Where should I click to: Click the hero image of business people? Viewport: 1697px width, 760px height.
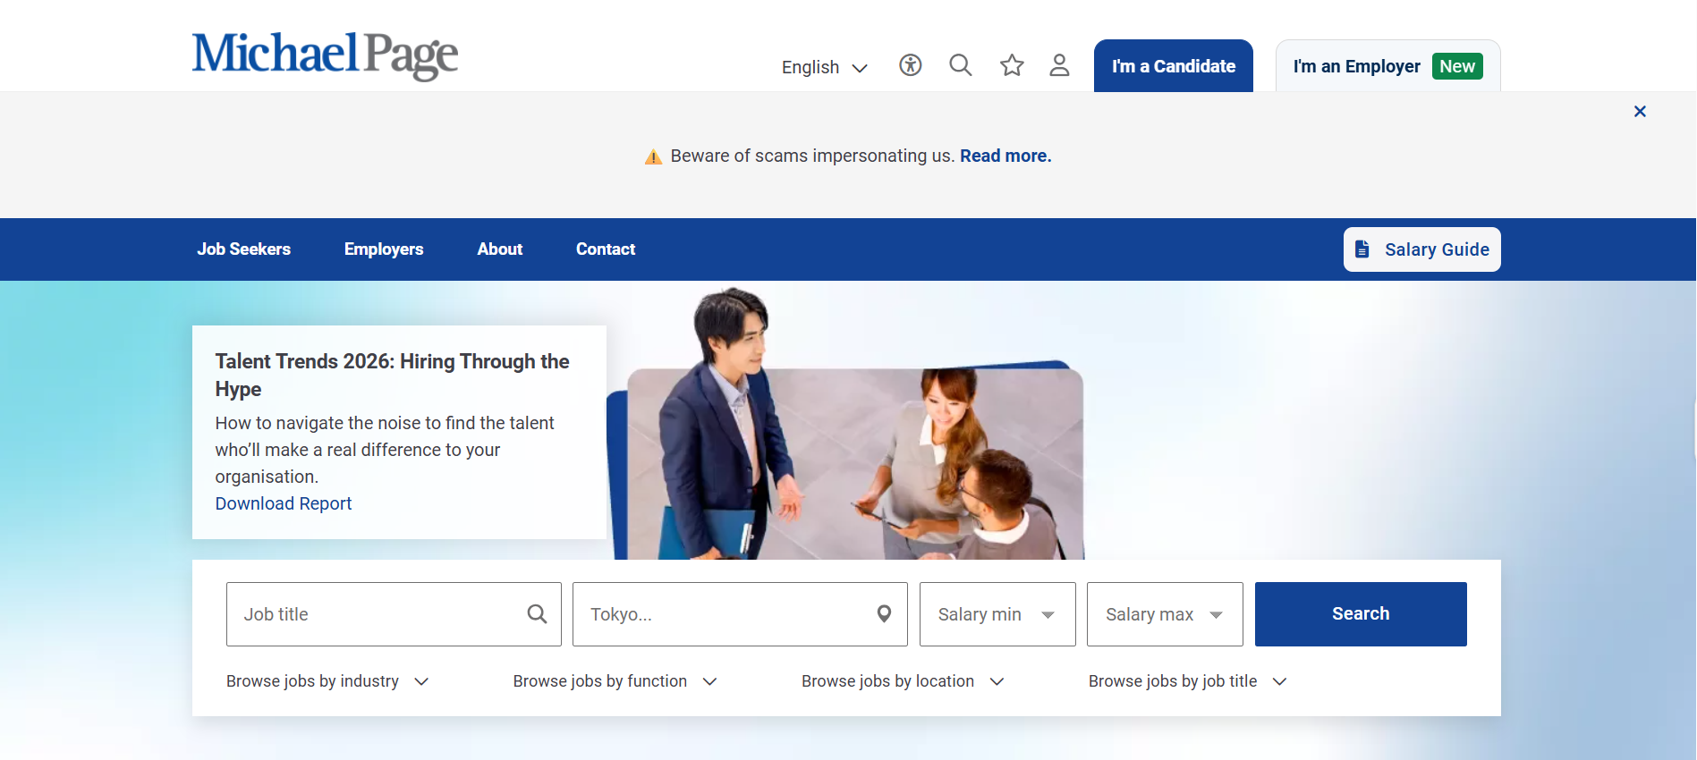pos(845,425)
